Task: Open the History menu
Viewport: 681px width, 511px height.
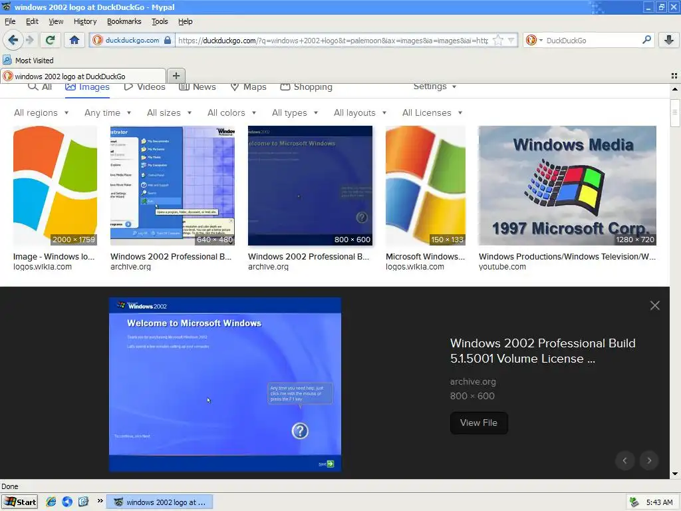Action: 85,21
